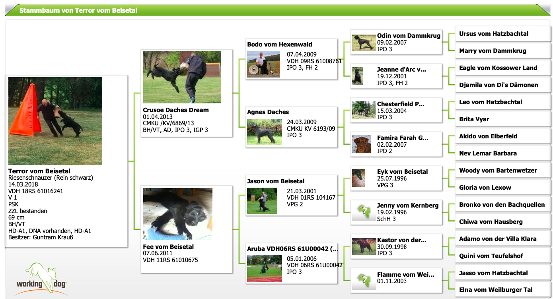
Task: Open Jenny vom Kernberg name link
Action: pos(408,206)
